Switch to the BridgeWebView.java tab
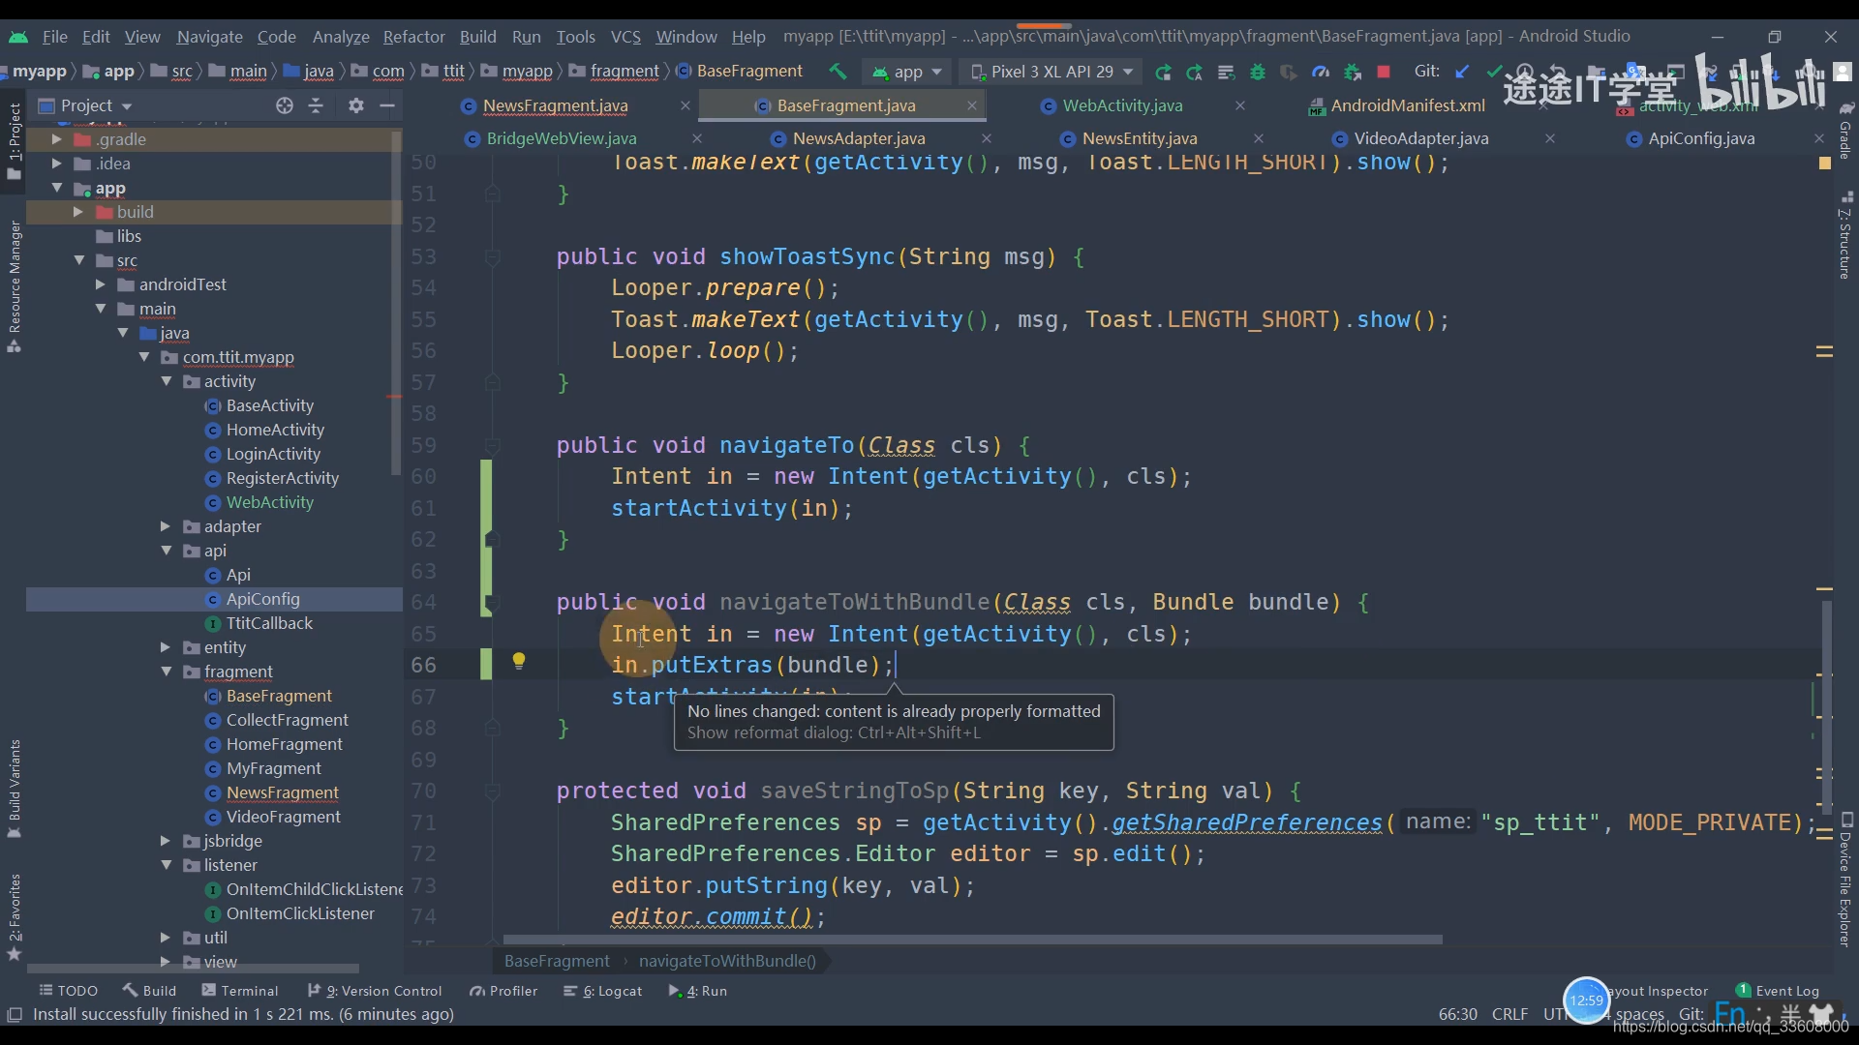The image size is (1859, 1045). (562, 138)
